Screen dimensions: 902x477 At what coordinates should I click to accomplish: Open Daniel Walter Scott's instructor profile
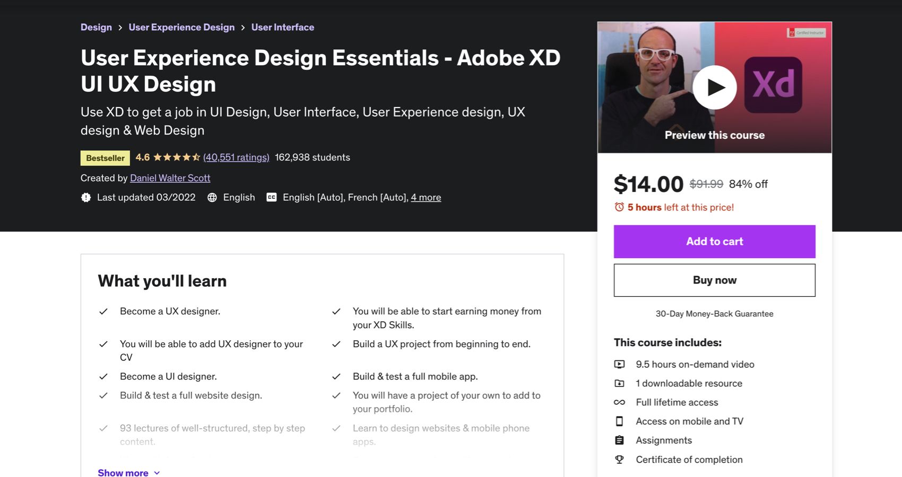170,178
